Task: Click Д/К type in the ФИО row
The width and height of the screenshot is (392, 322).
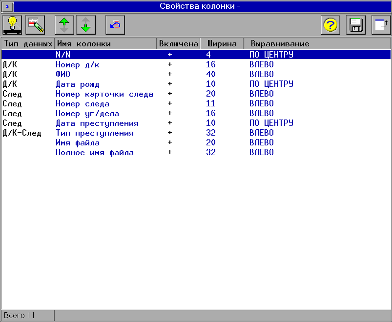Action: point(10,74)
